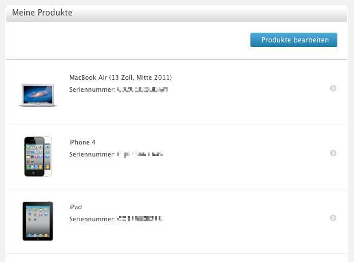
Task: Select the iPad product name
Action: coord(76,207)
